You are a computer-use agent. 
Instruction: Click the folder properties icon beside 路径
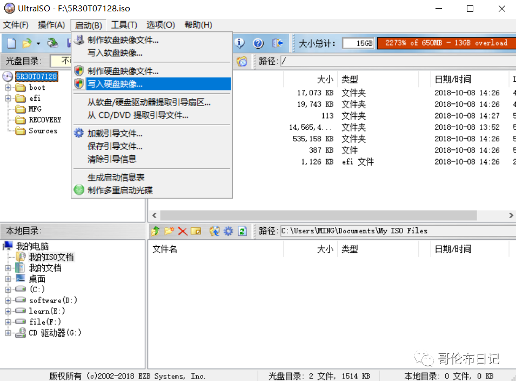coord(242,61)
